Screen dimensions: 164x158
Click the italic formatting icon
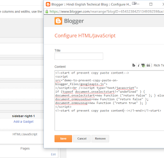(x=139, y=65)
